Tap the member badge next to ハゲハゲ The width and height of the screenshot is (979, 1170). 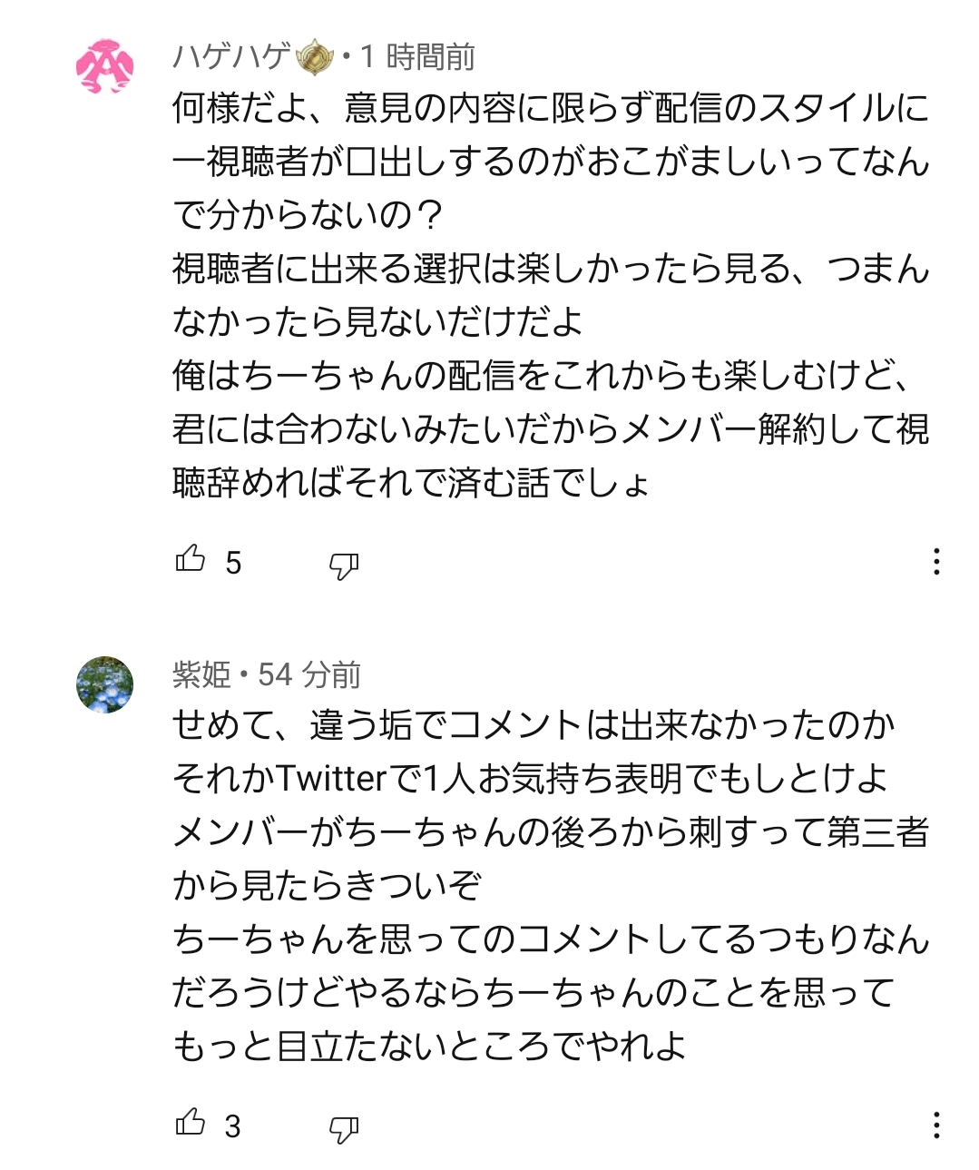click(316, 57)
